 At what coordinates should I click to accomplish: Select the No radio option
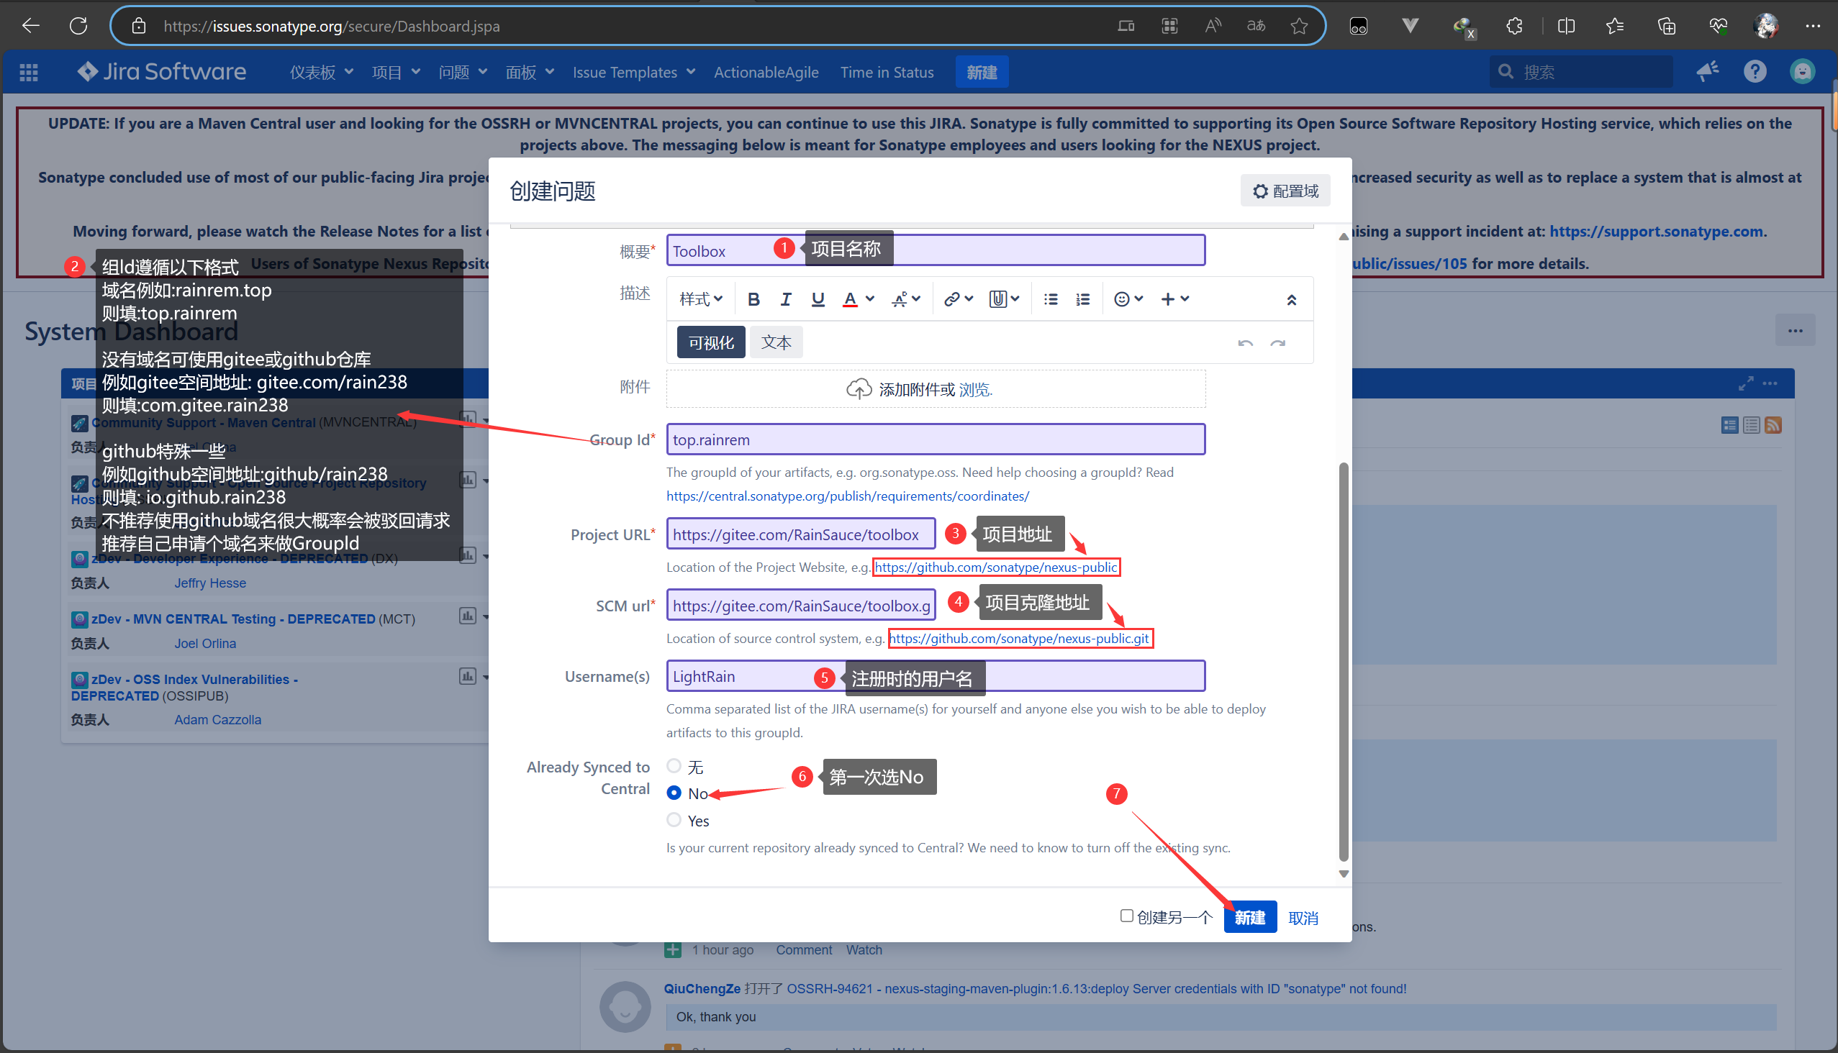[x=674, y=793]
